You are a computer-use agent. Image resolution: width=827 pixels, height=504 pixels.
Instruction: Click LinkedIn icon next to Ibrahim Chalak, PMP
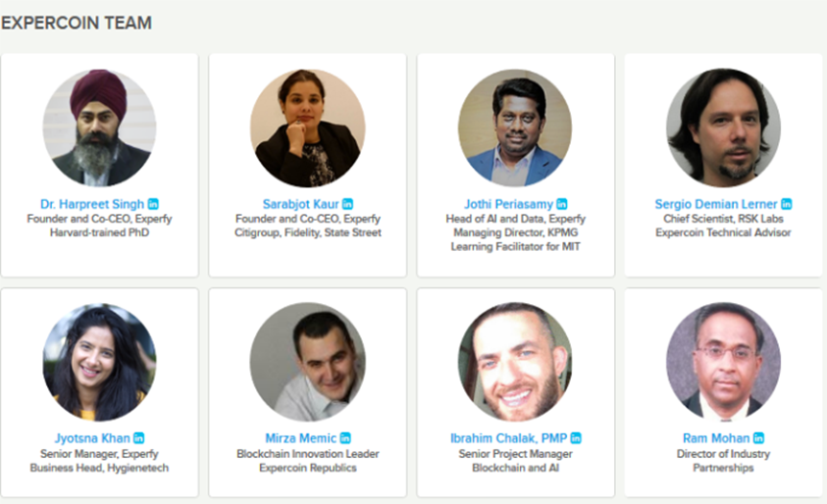click(x=576, y=437)
